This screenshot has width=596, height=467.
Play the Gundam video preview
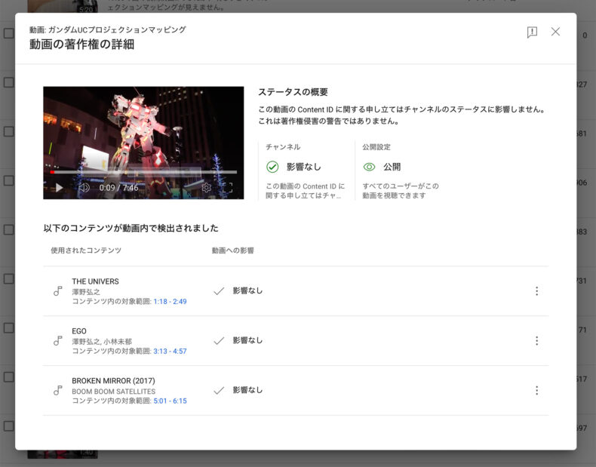click(60, 188)
